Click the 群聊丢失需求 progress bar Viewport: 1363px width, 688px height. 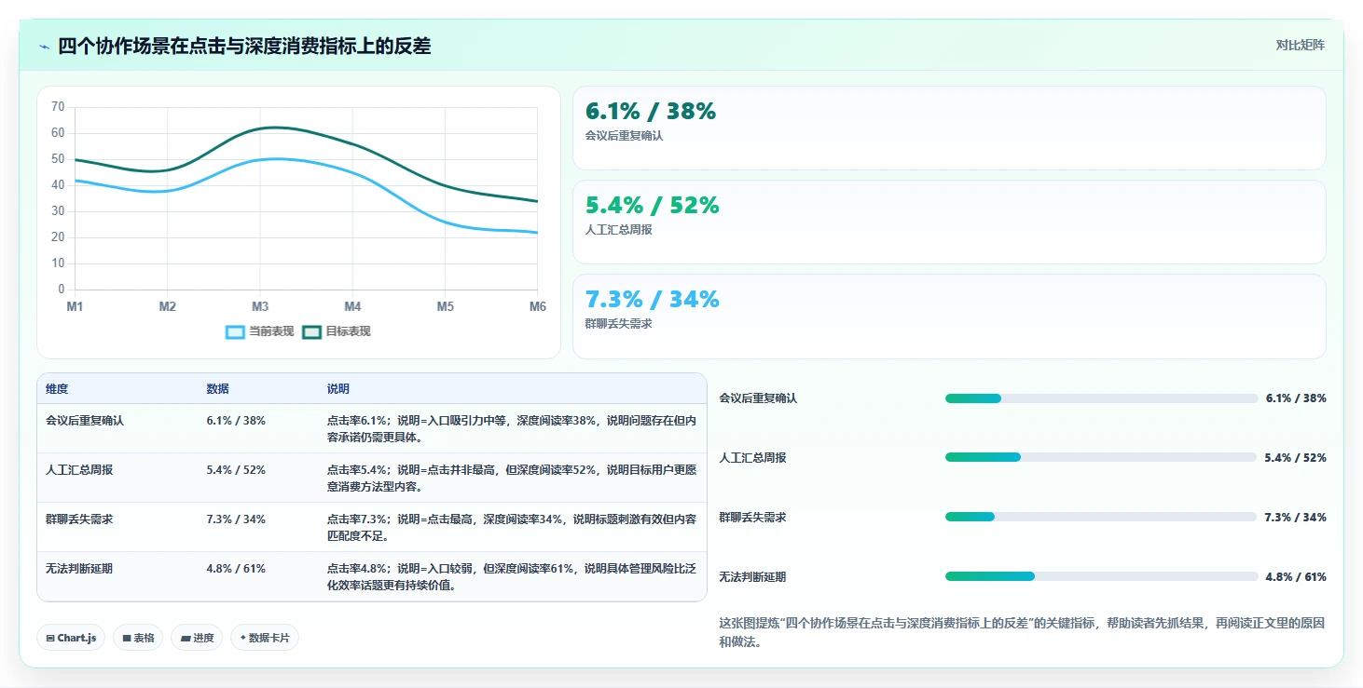1101,517
